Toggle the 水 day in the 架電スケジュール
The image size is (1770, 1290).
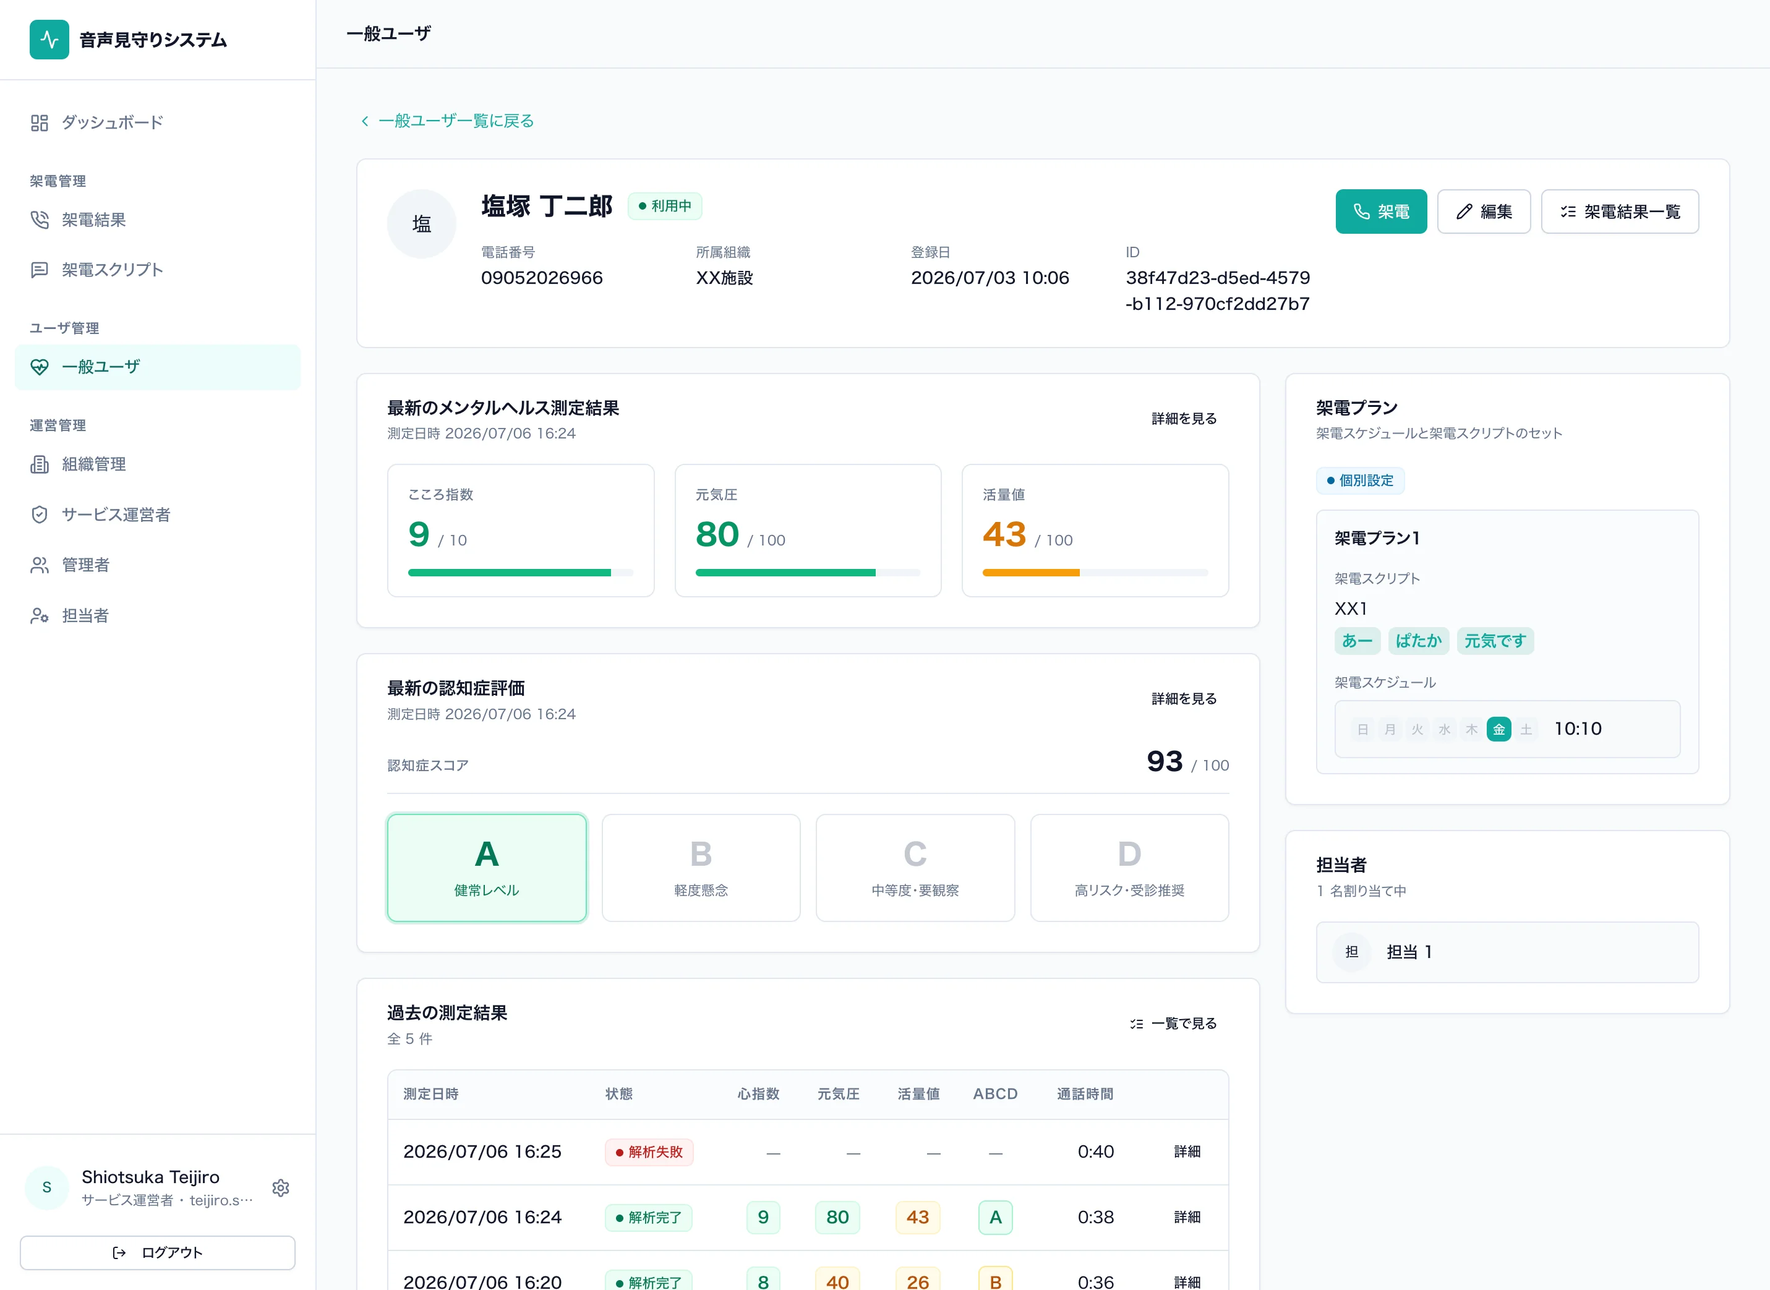pos(1445,729)
